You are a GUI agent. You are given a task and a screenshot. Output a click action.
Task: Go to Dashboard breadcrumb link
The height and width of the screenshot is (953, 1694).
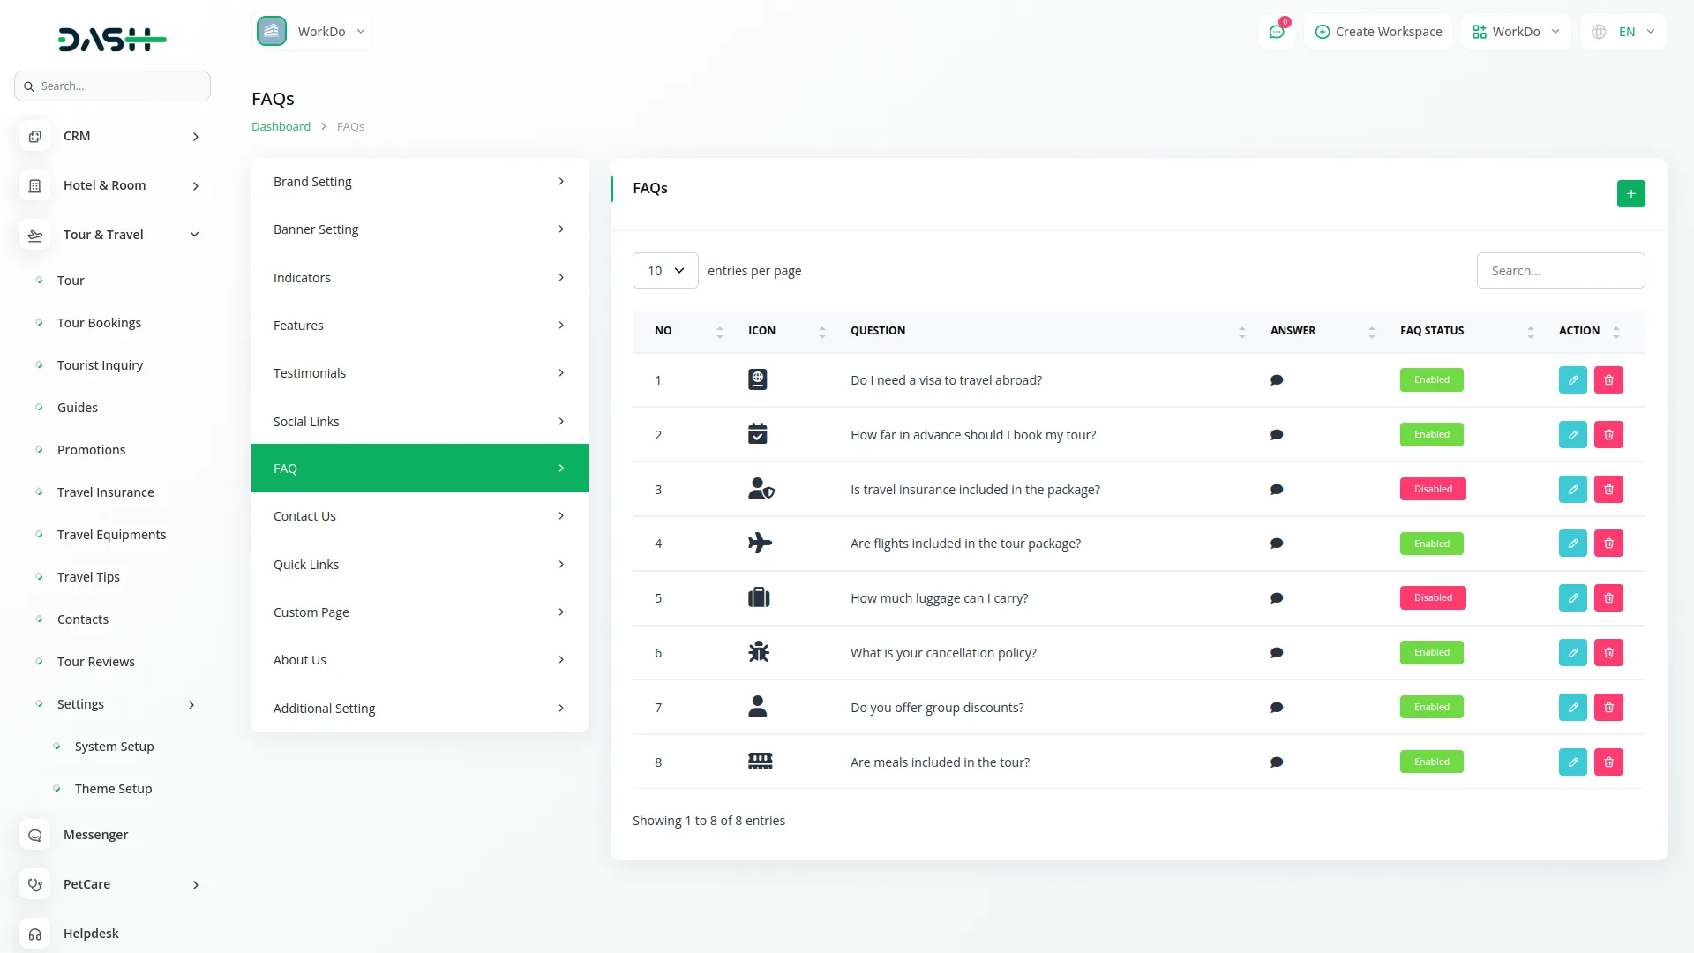pyautogui.click(x=281, y=126)
